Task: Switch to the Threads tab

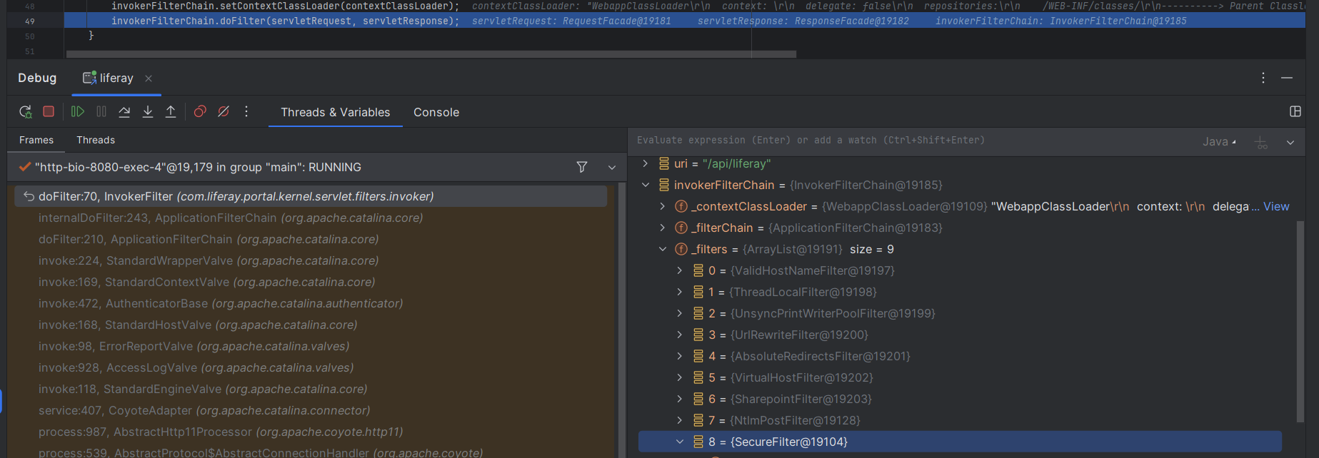Action: coord(96,141)
